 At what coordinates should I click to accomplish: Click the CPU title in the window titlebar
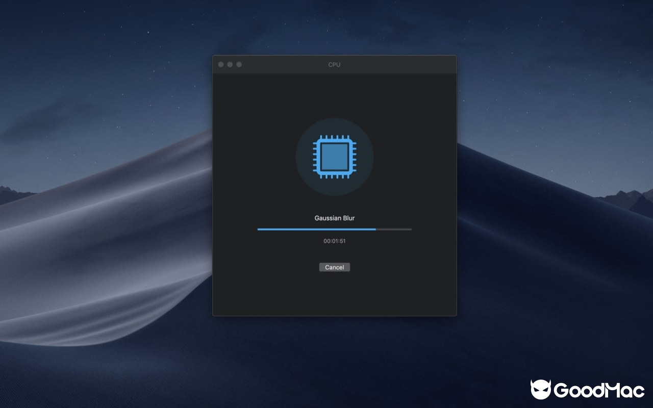point(334,64)
